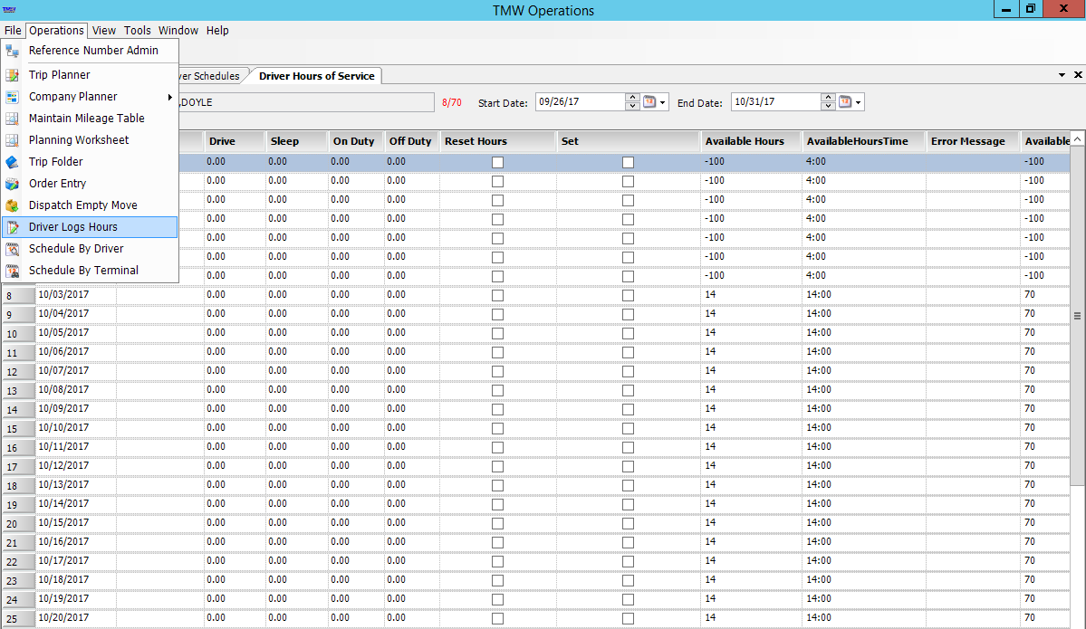This screenshot has width=1086, height=629.
Task: Decrement the End Date with down arrow
Action: point(829,106)
